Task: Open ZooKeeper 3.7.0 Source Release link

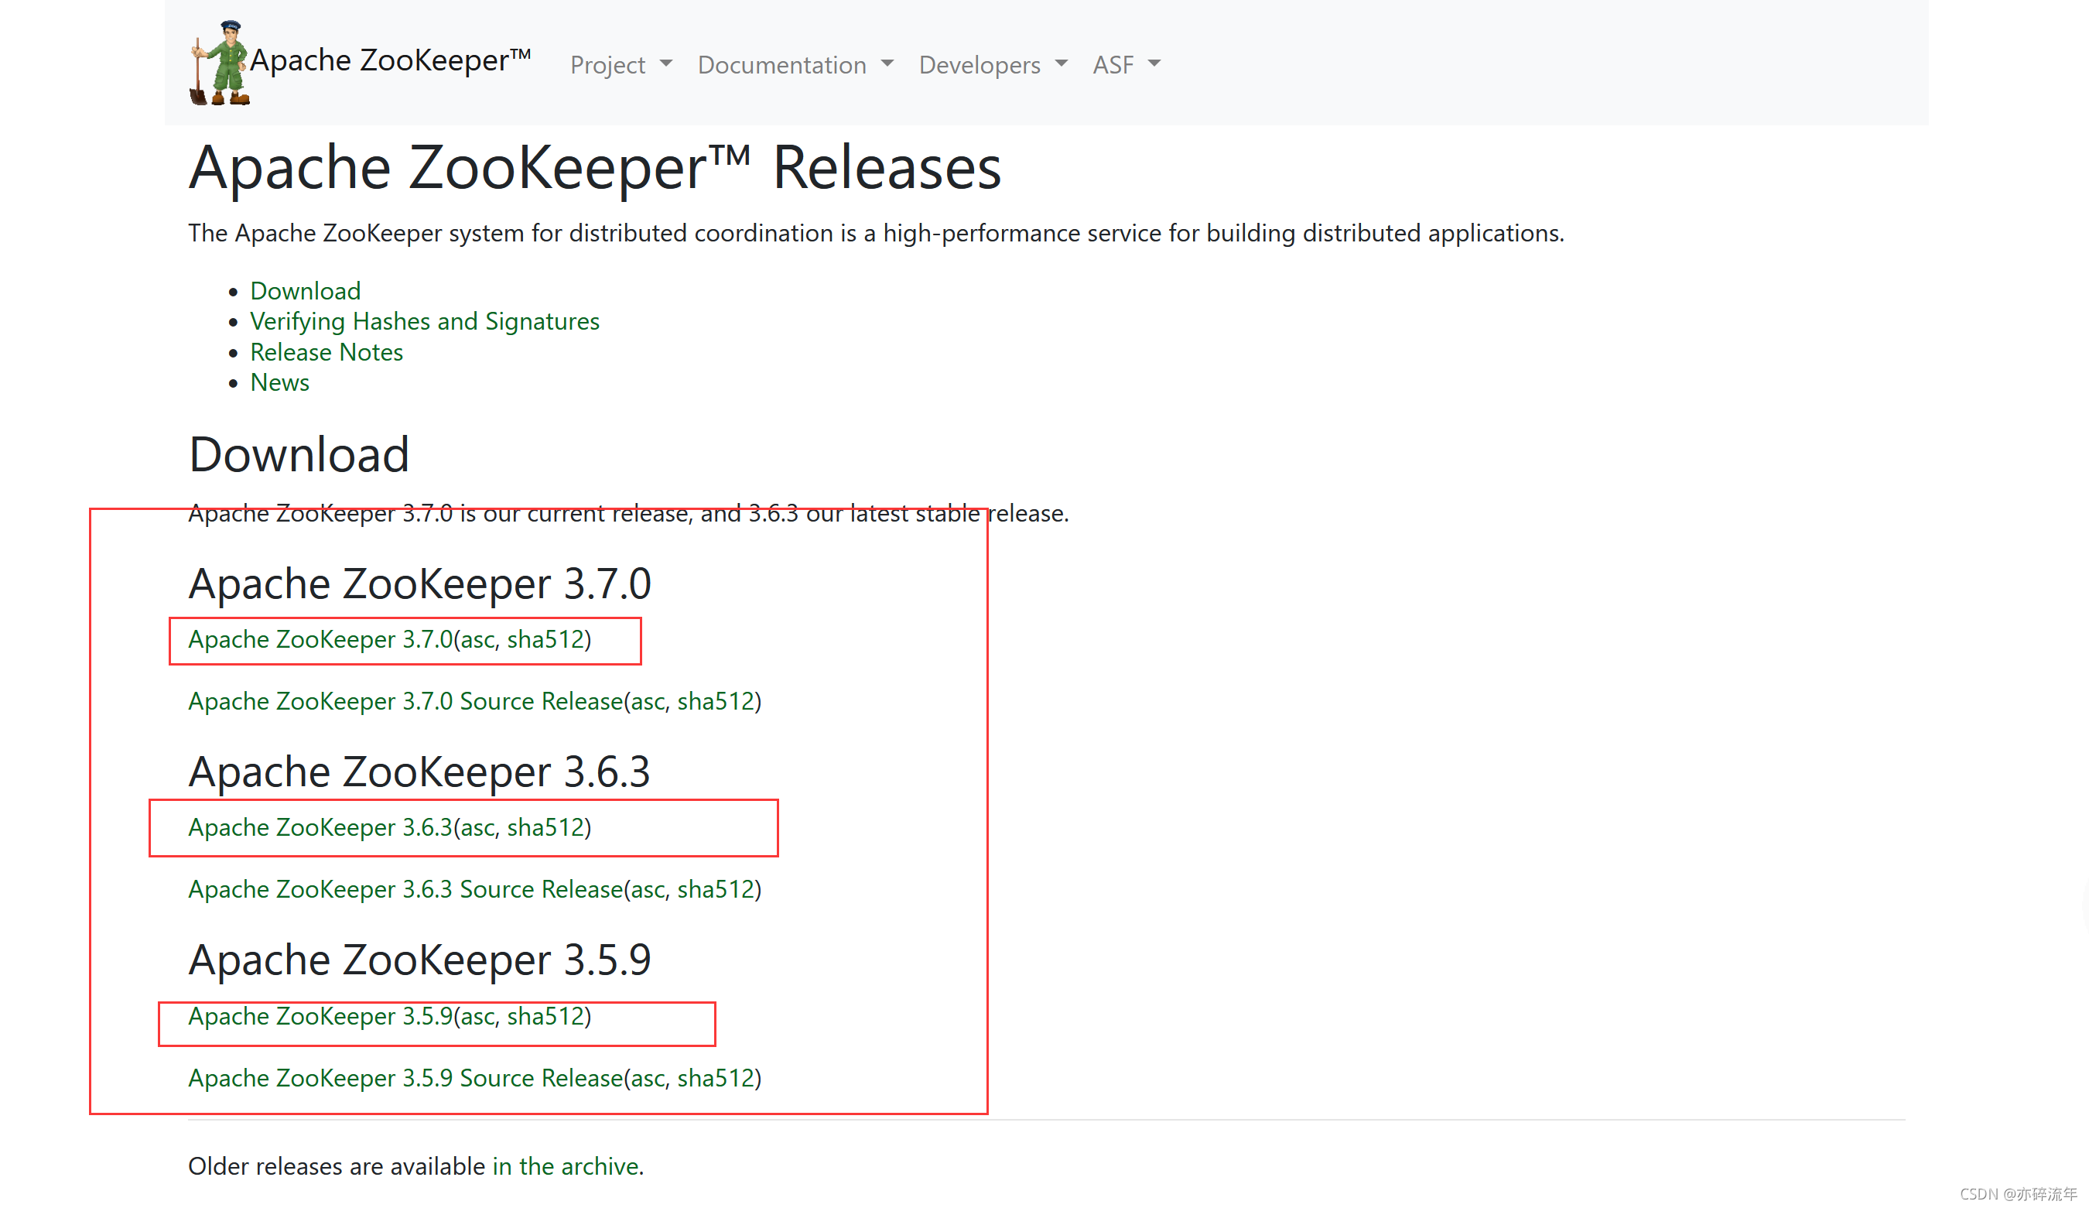Action: click(405, 701)
